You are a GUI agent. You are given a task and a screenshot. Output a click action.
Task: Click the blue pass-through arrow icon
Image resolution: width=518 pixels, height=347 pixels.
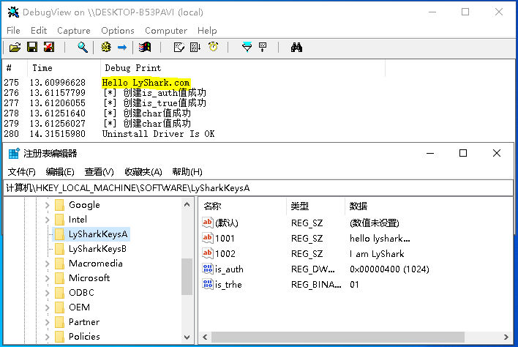(x=122, y=48)
